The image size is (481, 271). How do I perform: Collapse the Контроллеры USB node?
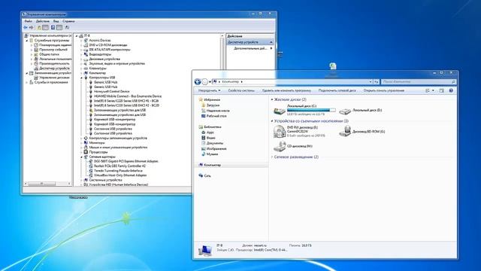(x=82, y=78)
